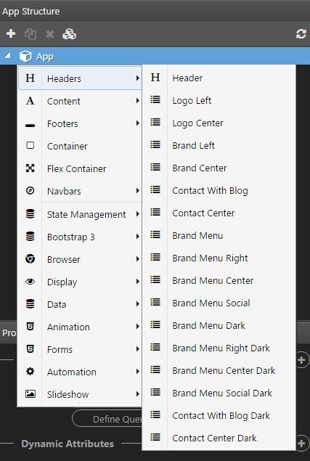Expand the Navbars submenu arrow
Screen dimensions: 310x461
tap(138, 191)
